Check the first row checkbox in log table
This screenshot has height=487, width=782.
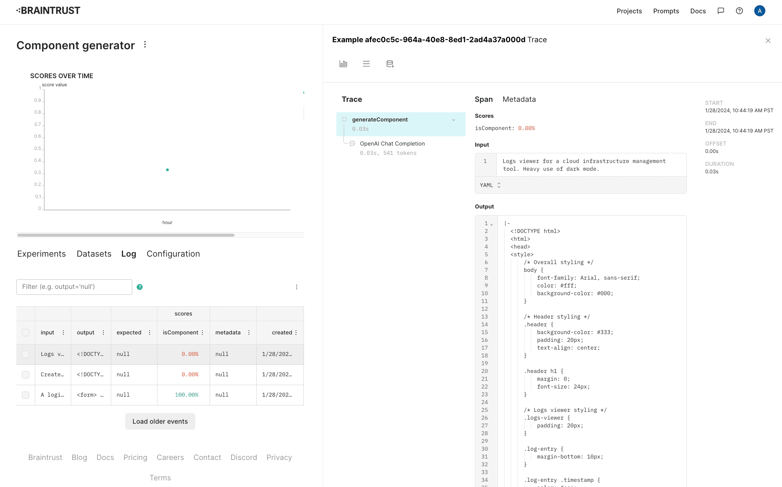click(26, 354)
